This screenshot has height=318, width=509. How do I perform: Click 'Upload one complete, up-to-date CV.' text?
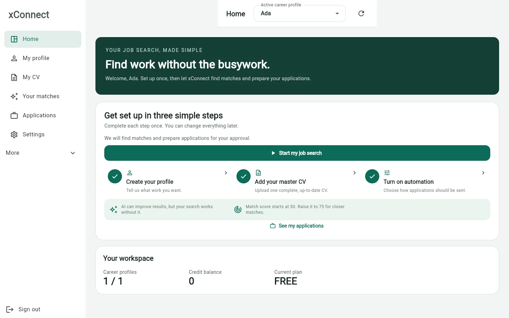(x=292, y=190)
